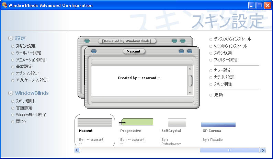Open 言語設定 language settings
Image resolution: width=273 pixels, height=159 pixels.
point(24,108)
